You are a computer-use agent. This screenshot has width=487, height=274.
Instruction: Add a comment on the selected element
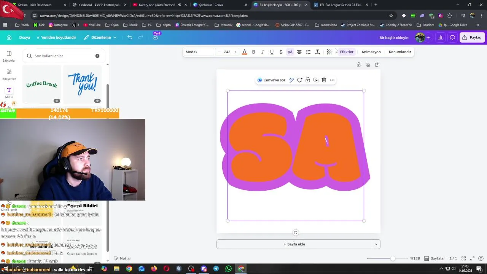click(x=300, y=80)
